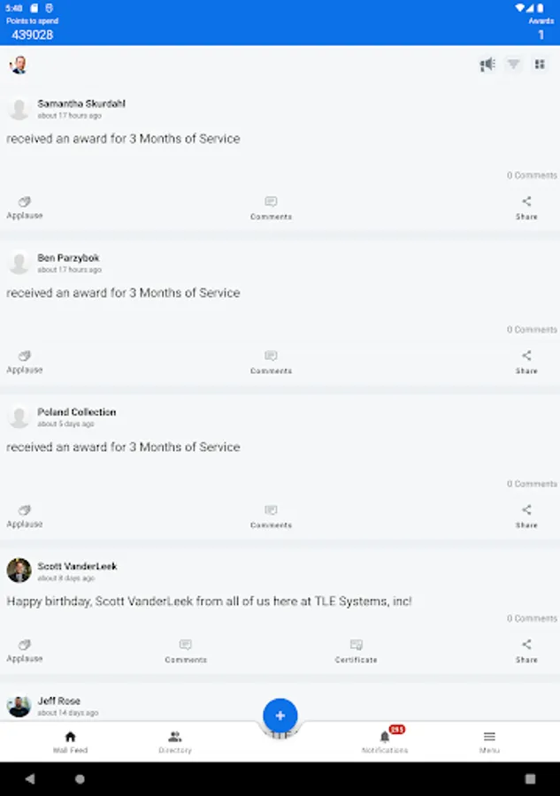Viewport: 560px width, 796px height.
Task: Open comments on Poland Collection's post
Action: (271, 516)
